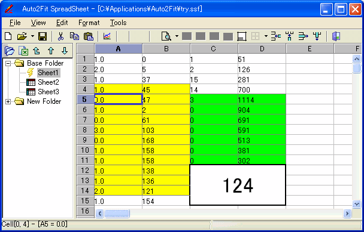Select green cell with value 1114
Image resolution: width=364 pixels, height=232 pixels.
tap(262, 100)
